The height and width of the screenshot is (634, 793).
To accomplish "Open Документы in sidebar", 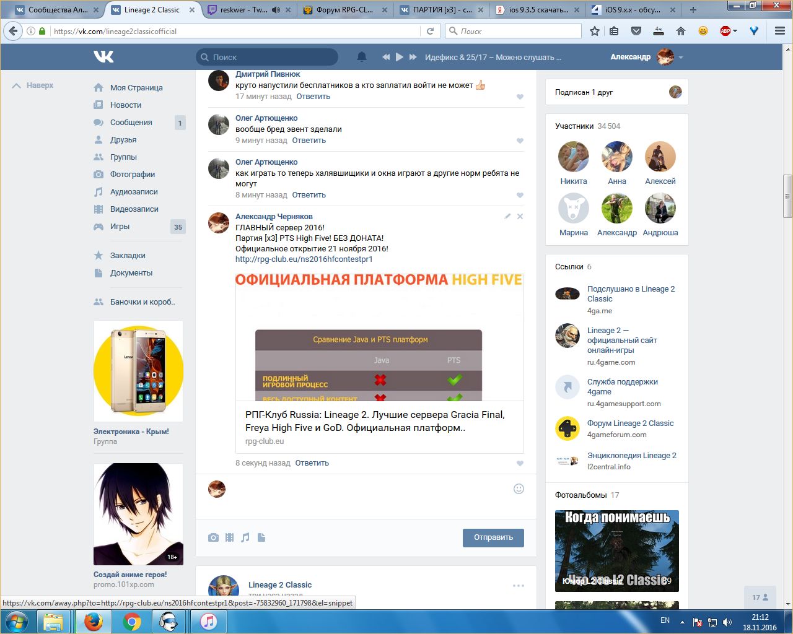I will coord(131,272).
